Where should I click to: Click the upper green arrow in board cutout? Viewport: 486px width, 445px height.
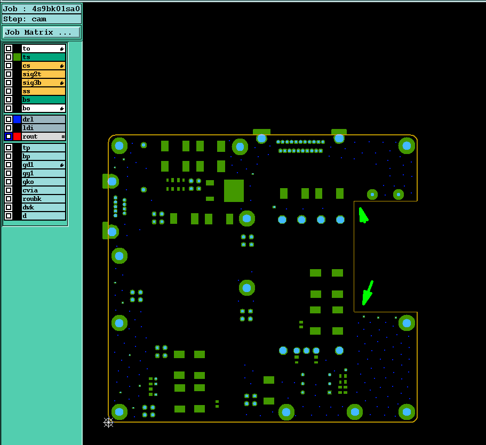click(363, 215)
